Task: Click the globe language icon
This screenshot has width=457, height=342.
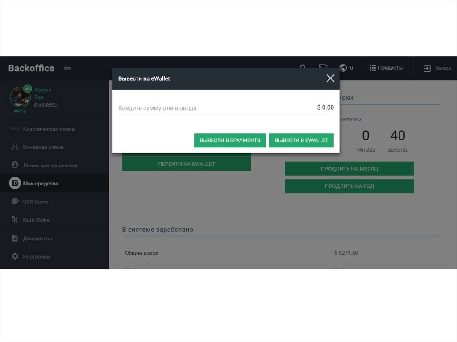Action: click(x=343, y=68)
